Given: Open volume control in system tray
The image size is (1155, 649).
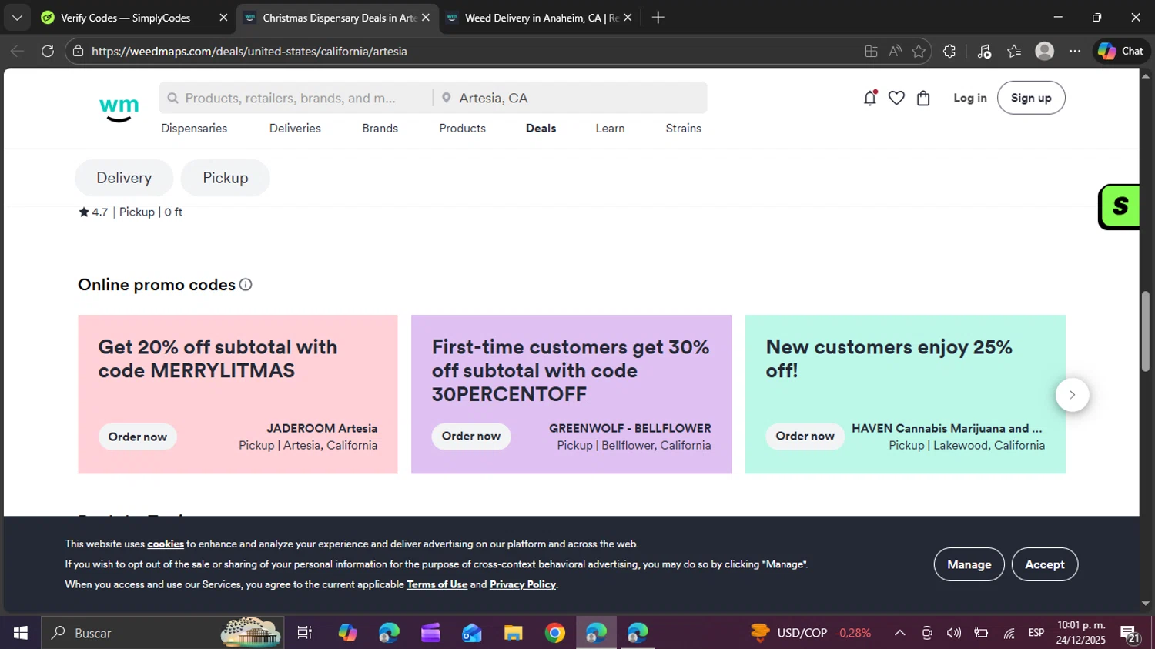Looking at the screenshot, I should [x=953, y=633].
